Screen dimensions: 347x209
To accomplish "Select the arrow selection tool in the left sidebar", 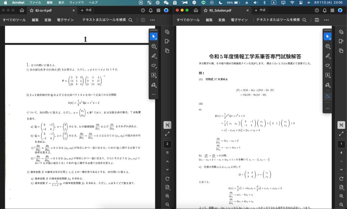I will (x=154, y=36).
